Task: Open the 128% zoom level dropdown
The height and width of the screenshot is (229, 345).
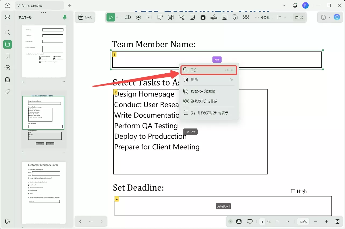Action: (303, 221)
